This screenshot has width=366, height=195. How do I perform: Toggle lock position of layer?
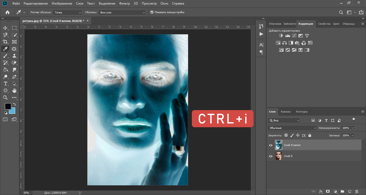(x=298, y=135)
